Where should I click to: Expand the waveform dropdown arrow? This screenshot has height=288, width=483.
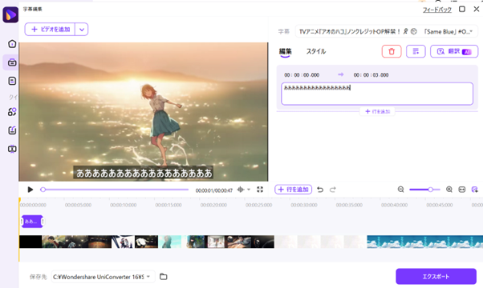click(x=249, y=190)
